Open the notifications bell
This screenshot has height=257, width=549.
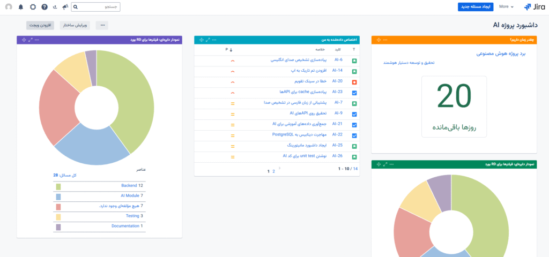point(21,6)
